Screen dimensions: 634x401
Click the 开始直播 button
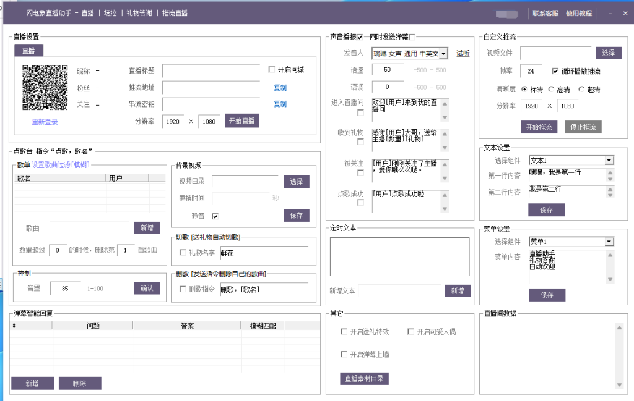pyautogui.click(x=242, y=121)
